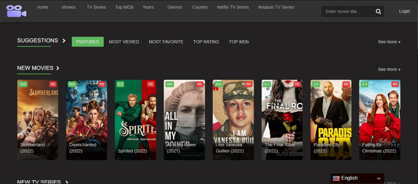The width and height of the screenshot is (418, 184).
Task: Open the Disenchanted (2022) poster
Action: coord(87,120)
